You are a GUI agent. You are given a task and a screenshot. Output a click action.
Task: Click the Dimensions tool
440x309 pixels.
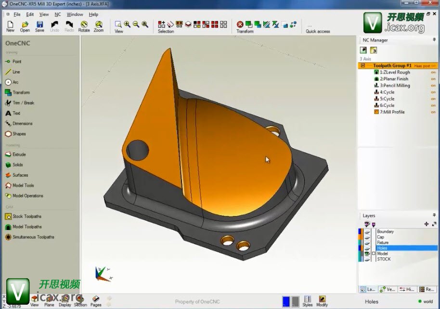(22, 124)
